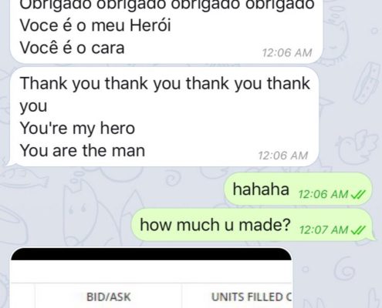
Task: Click the white area below the image's black bar
Action: 151,271
